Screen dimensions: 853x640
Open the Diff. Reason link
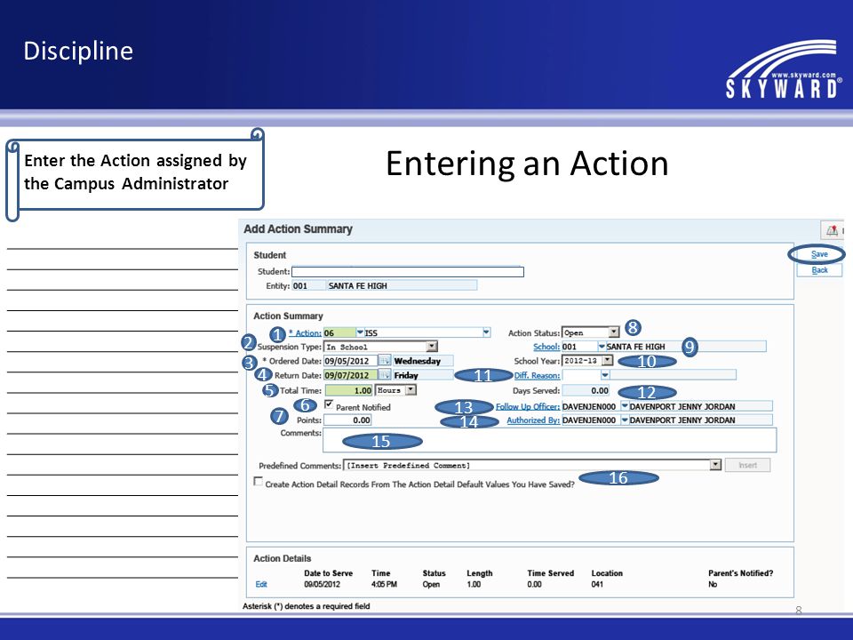pos(537,375)
